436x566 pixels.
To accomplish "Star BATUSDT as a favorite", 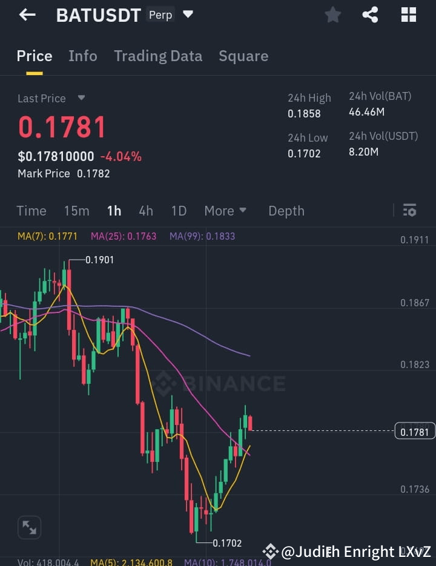I will pos(332,15).
